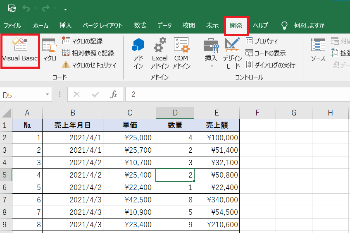Toggle relative reference recording (相対参照で記録)
This screenshot has width=350, height=233.
(x=88, y=53)
